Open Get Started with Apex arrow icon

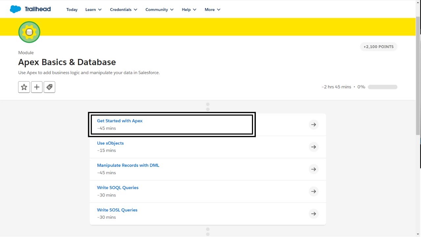coord(314,124)
